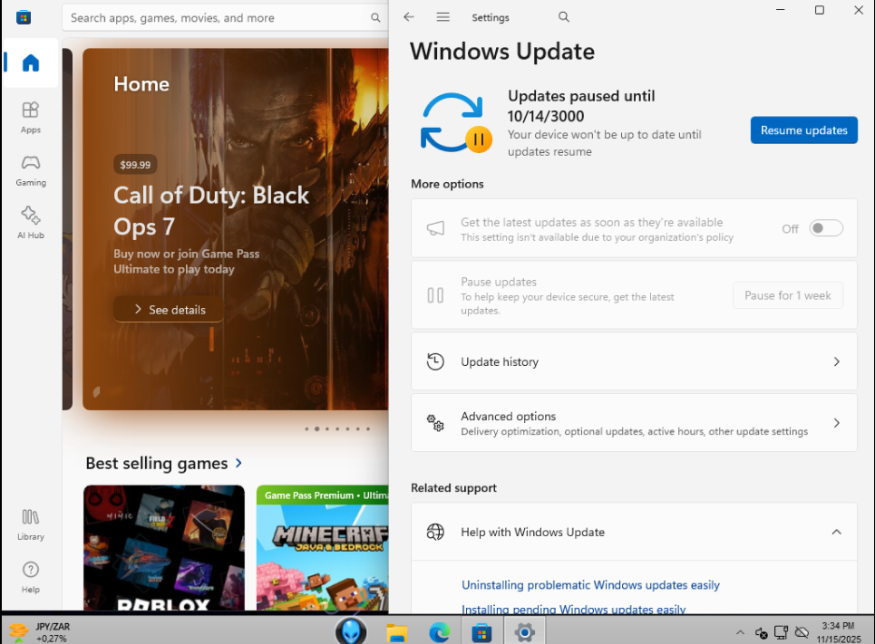Click 'Updates paused until 10/14/3000' text

click(581, 106)
